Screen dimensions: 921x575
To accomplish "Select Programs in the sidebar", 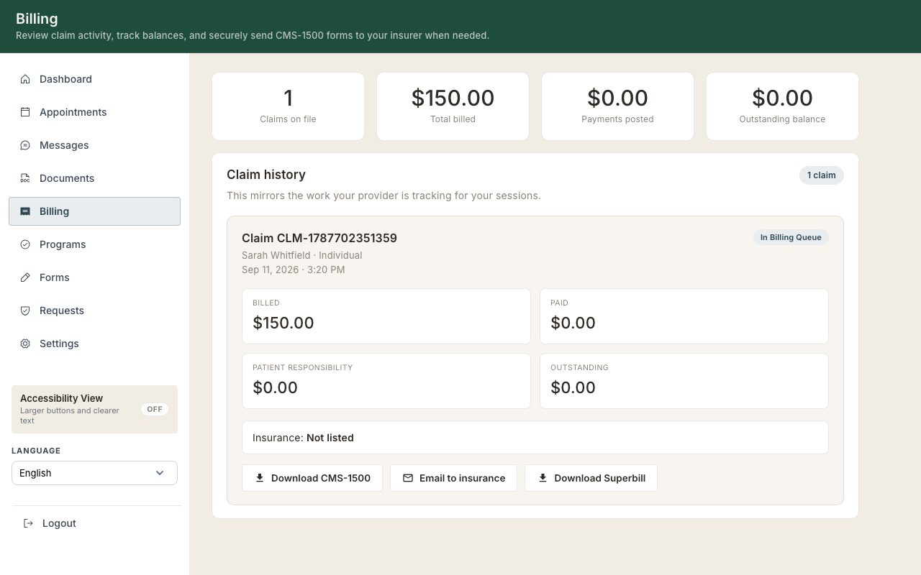I will tap(94, 244).
